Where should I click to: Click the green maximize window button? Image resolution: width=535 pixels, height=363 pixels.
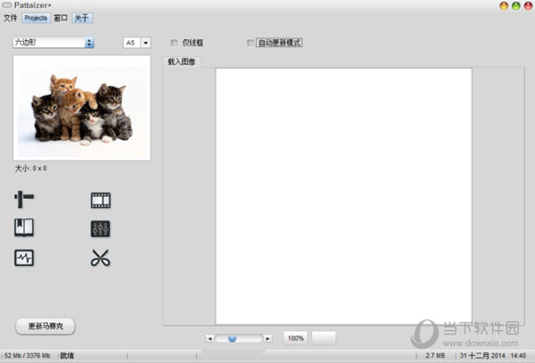(x=516, y=6)
